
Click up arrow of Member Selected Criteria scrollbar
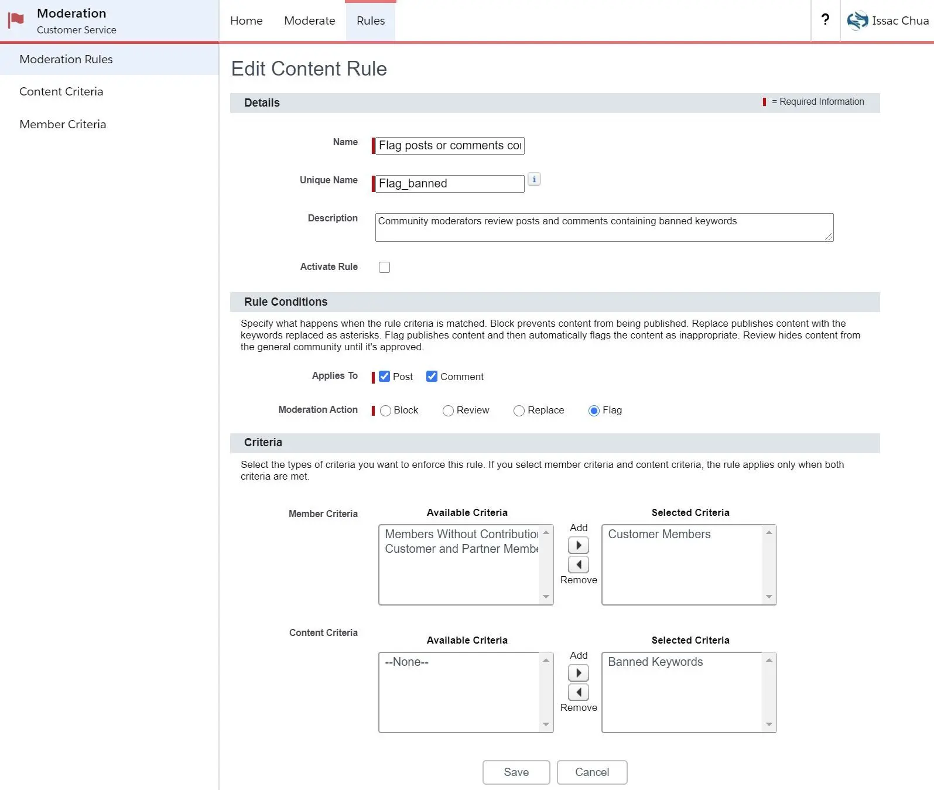(x=769, y=532)
